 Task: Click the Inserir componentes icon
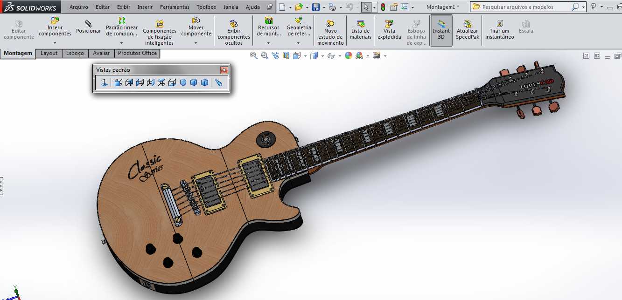[55, 20]
